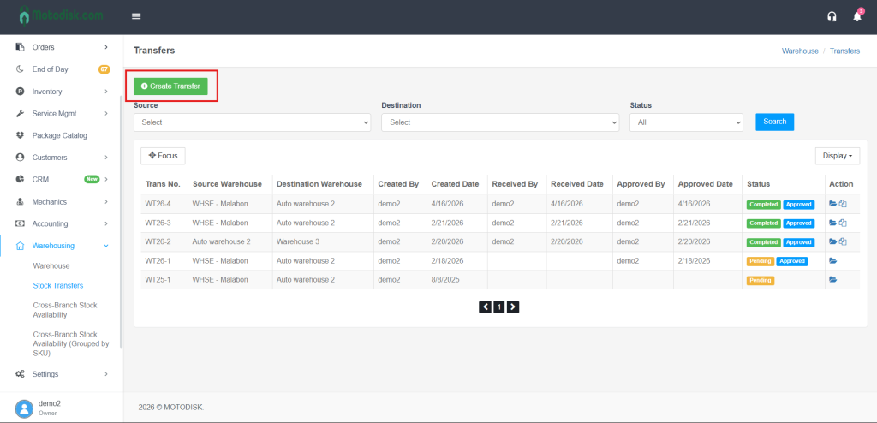The width and height of the screenshot is (877, 423).
Task: Go to next page arrow
Action: click(513, 307)
